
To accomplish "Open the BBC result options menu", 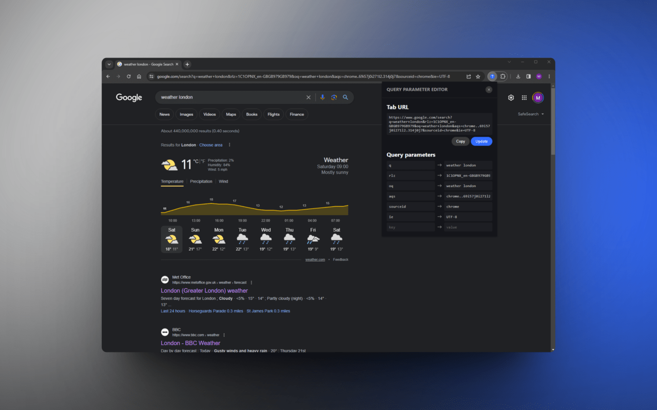I will click(224, 335).
